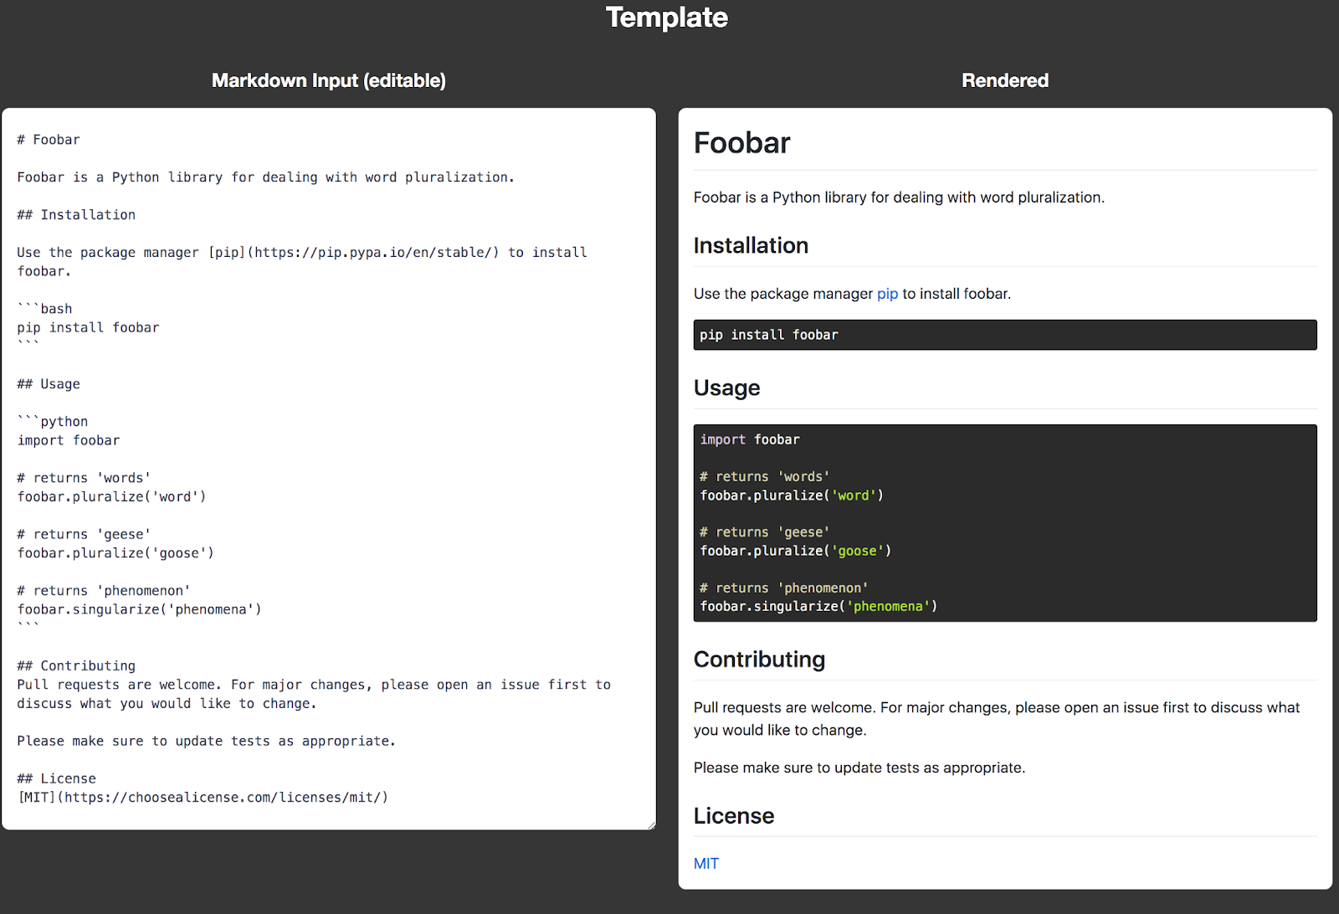Select the rendered 'Foobar' heading
1339x914 pixels.
point(741,142)
